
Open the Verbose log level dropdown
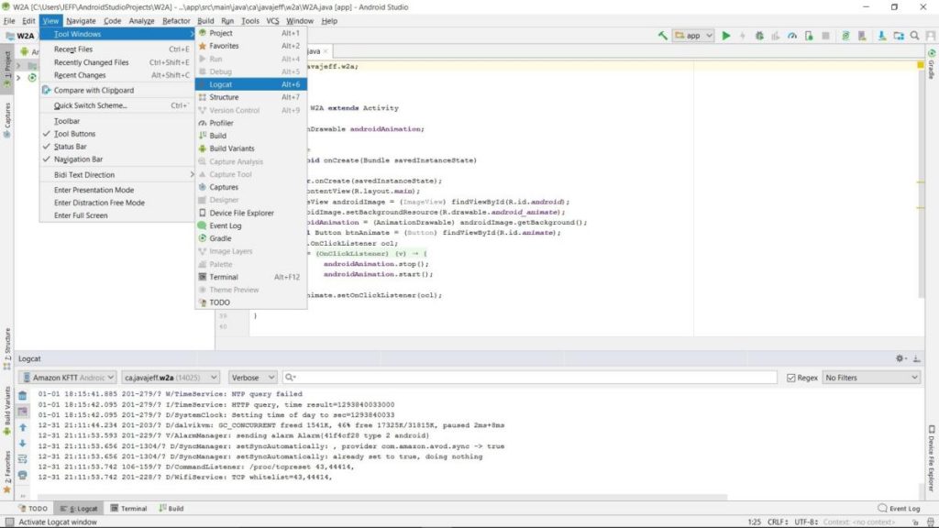(x=253, y=378)
